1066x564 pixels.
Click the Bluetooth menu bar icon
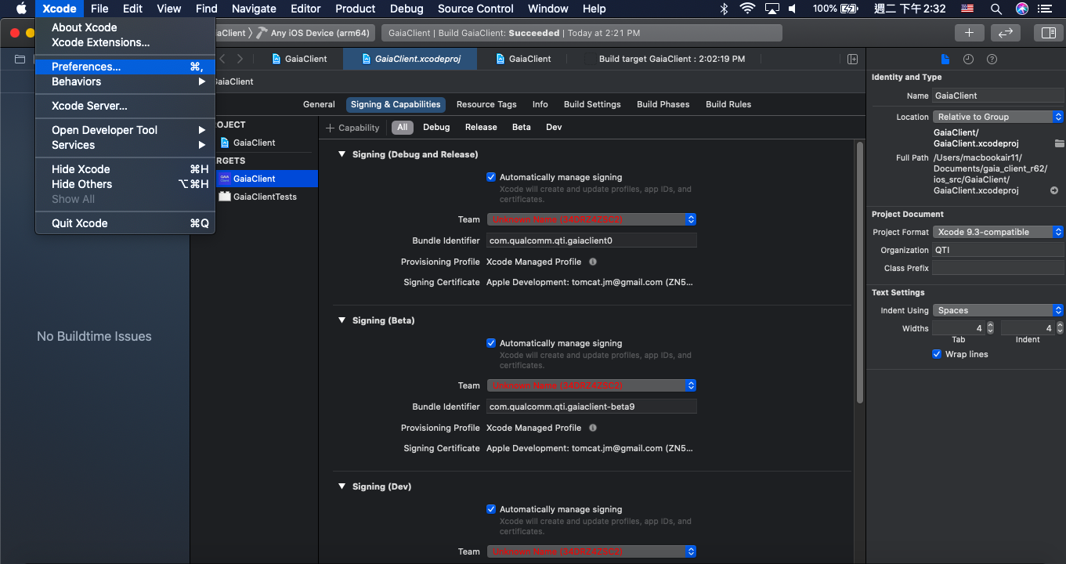tap(725, 9)
